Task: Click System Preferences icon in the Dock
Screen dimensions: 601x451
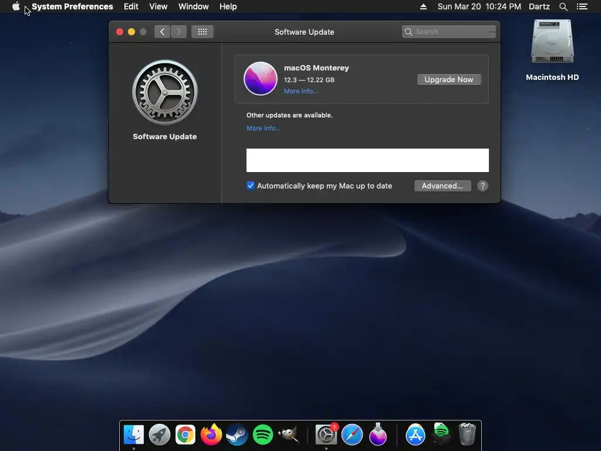Action: pyautogui.click(x=326, y=435)
